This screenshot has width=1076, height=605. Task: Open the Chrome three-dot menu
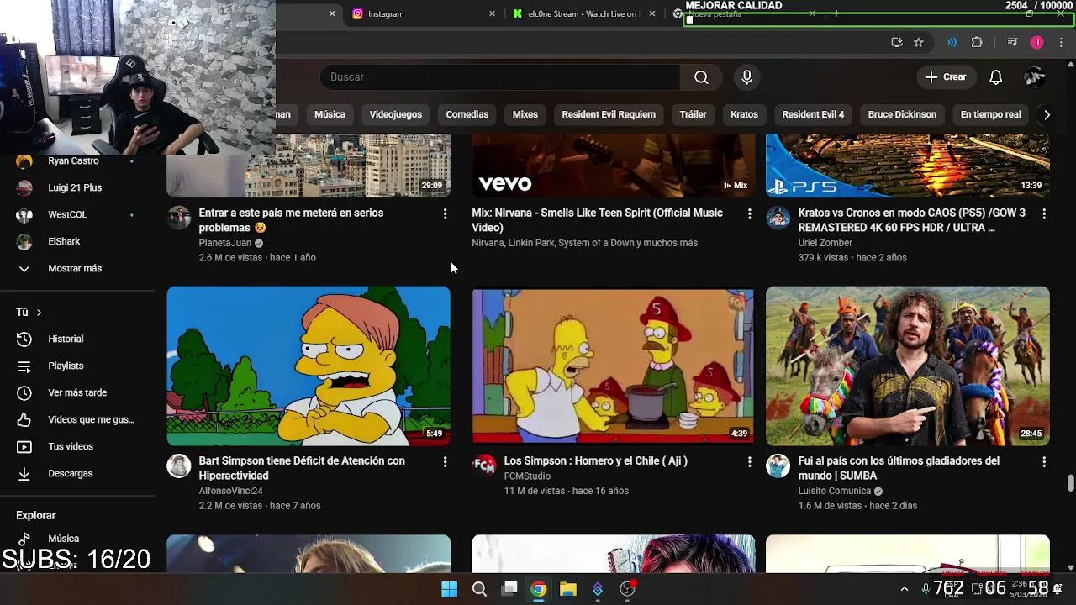(x=1061, y=42)
